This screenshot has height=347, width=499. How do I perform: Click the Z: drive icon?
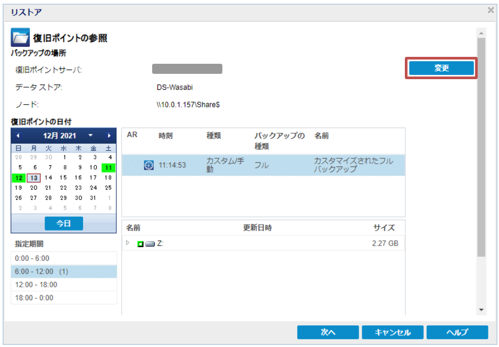150,244
